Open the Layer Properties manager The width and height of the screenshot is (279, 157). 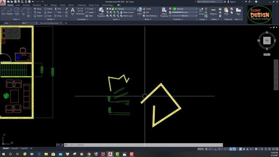pyautogui.click(x=101, y=12)
